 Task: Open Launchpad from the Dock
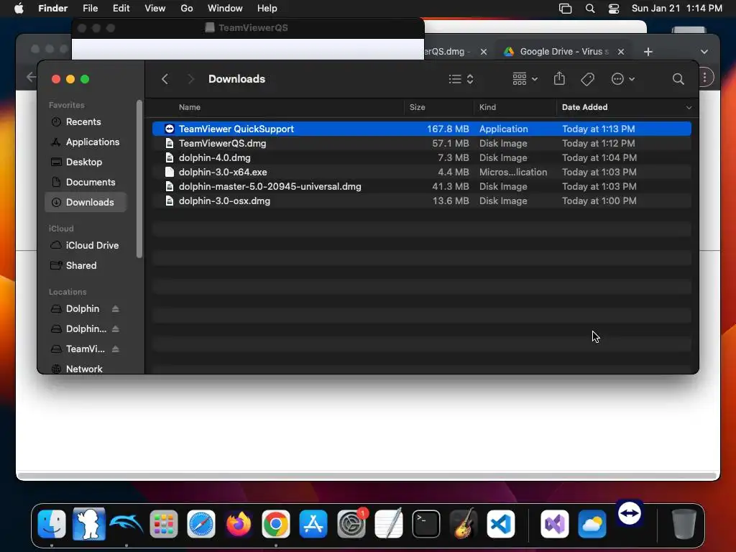(164, 523)
